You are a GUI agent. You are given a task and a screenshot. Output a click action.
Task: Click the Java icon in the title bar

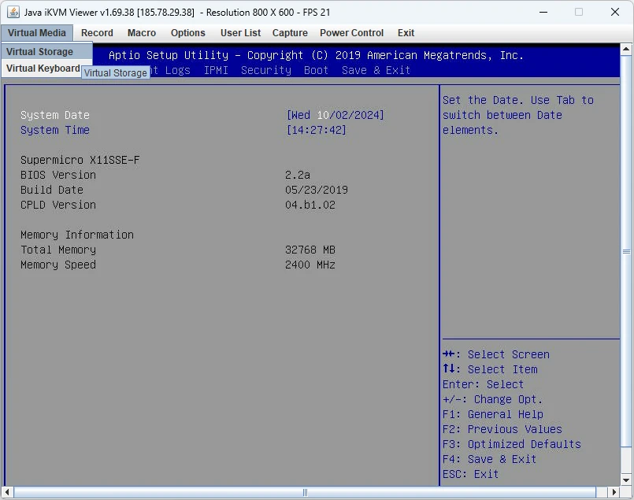pos(13,12)
